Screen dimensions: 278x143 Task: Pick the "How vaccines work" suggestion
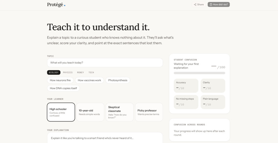pyautogui.click(x=89, y=80)
